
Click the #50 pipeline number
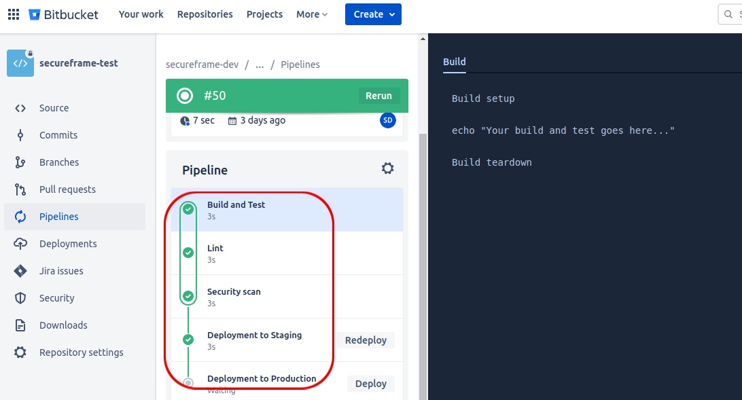click(215, 96)
